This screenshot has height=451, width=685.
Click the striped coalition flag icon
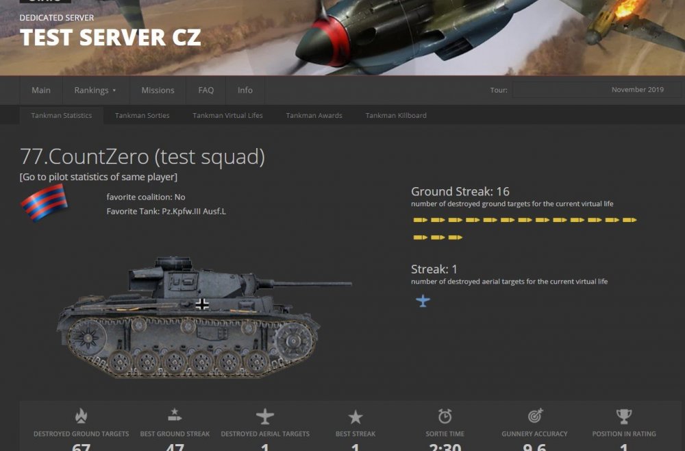[44, 203]
